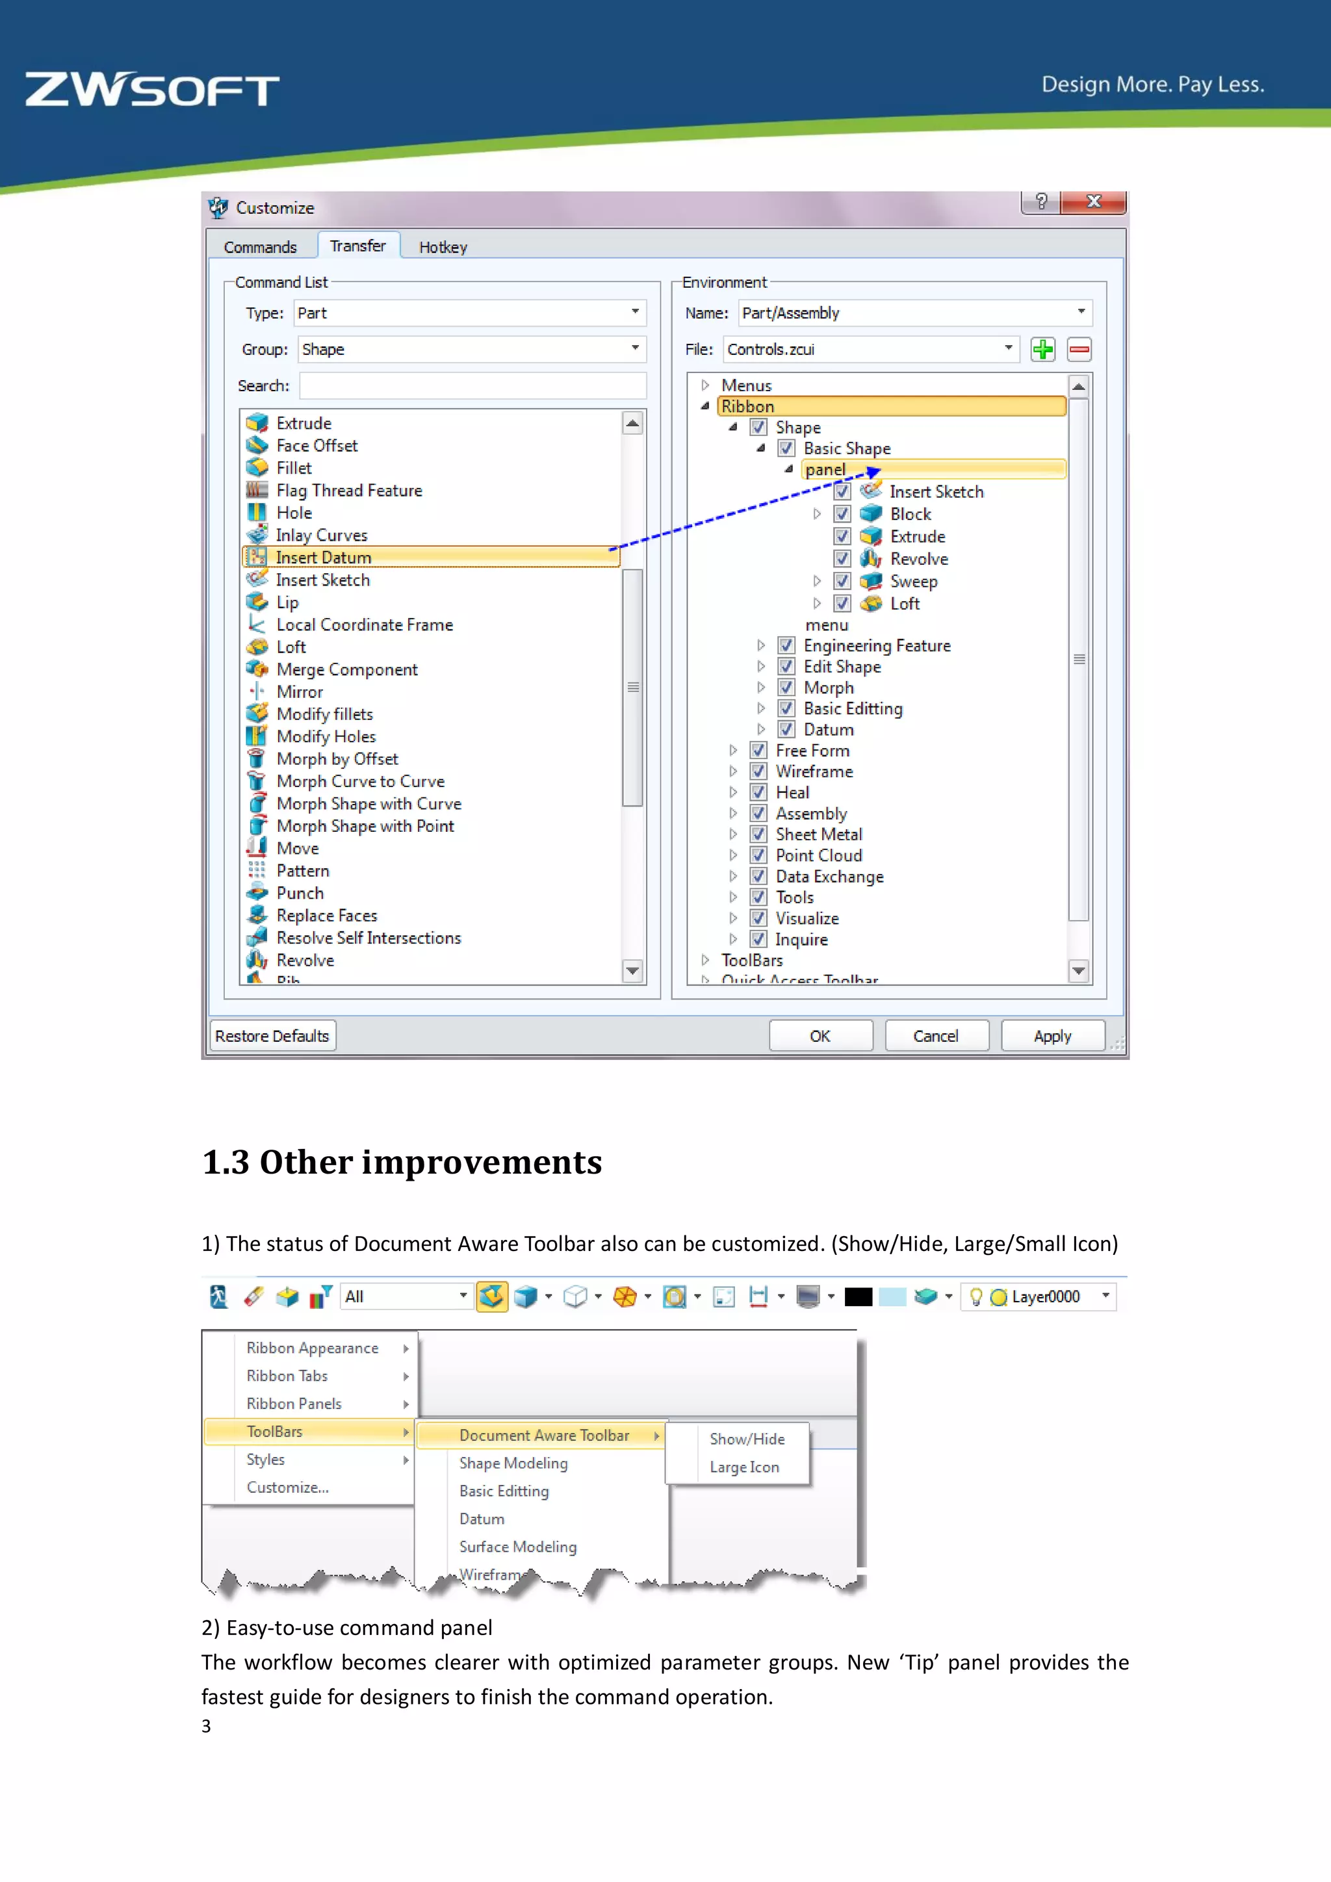Expand the Wireframe tree node
Image resolution: width=1331 pixels, height=1882 pixels.
(x=732, y=771)
